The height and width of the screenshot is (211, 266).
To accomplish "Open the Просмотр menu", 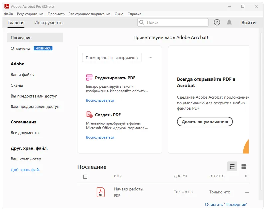I will point(56,14).
